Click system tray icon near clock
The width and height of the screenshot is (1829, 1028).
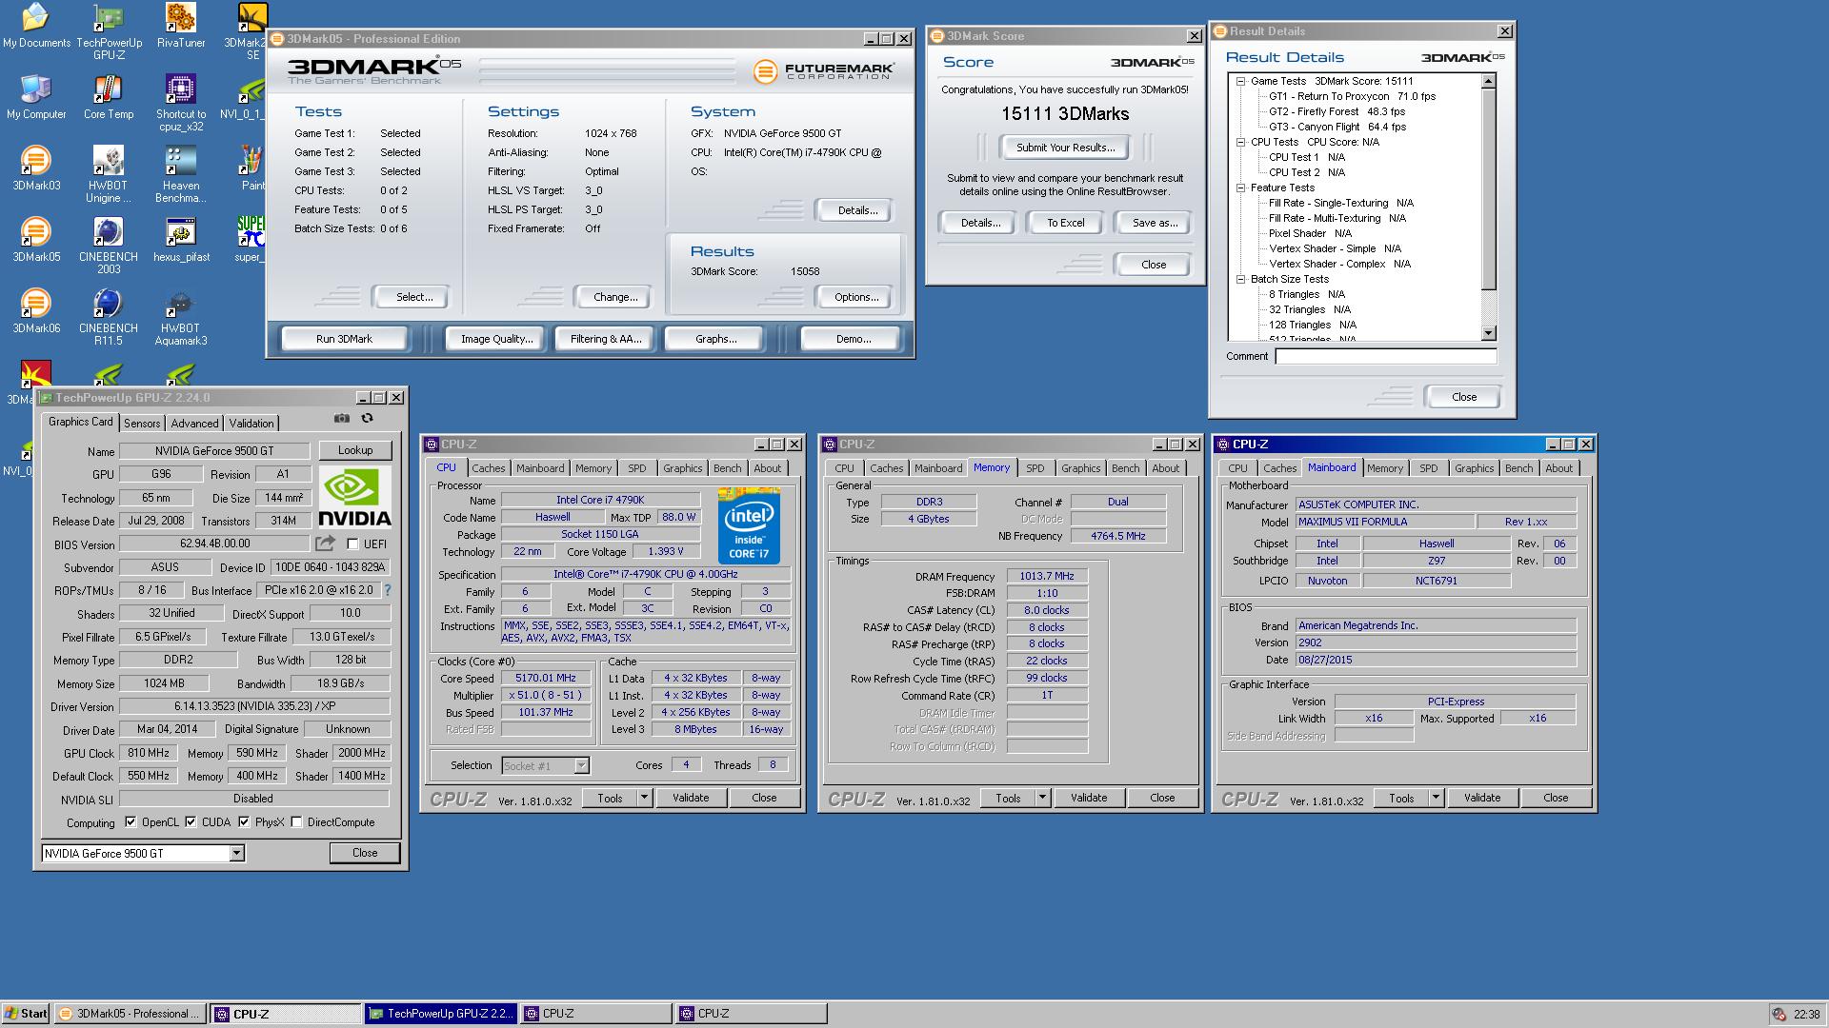click(x=1779, y=1015)
